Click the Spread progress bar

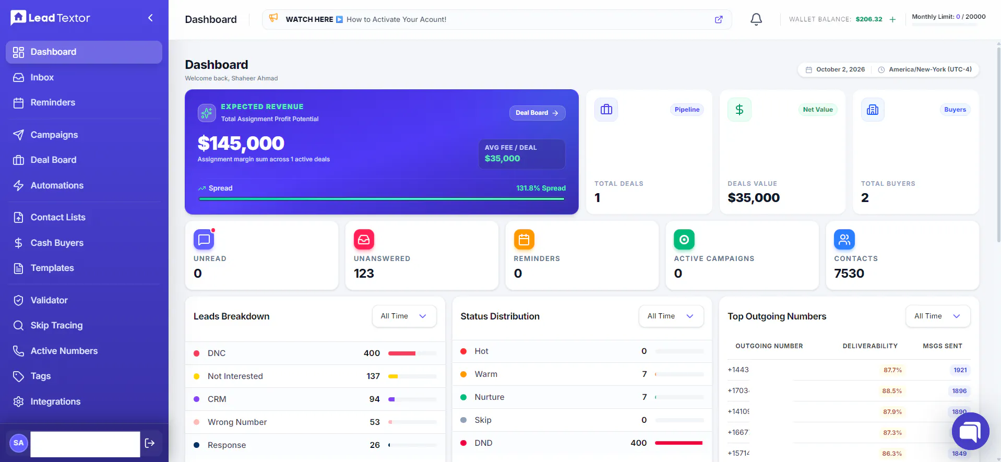[382, 199]
